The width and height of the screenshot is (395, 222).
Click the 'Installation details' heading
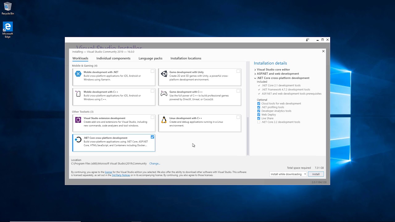click(270, 63)
